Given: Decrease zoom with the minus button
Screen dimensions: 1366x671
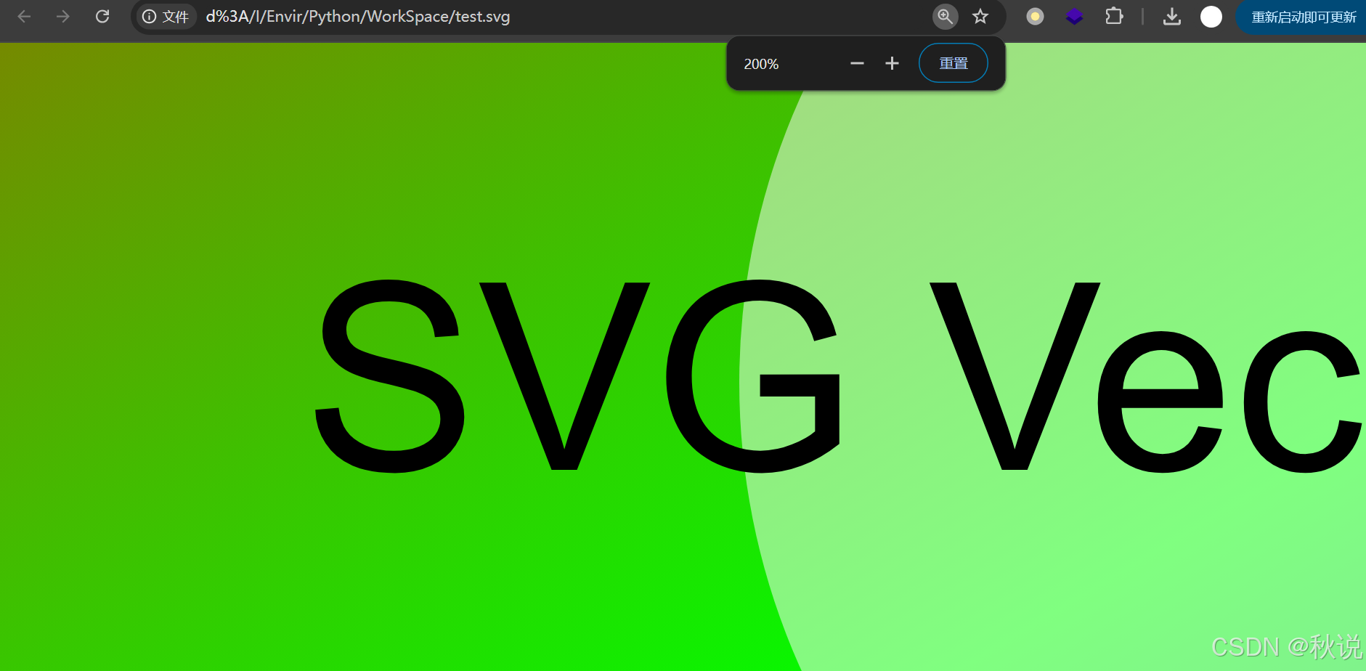Looking at the screenshot, I should pos(857,64).
